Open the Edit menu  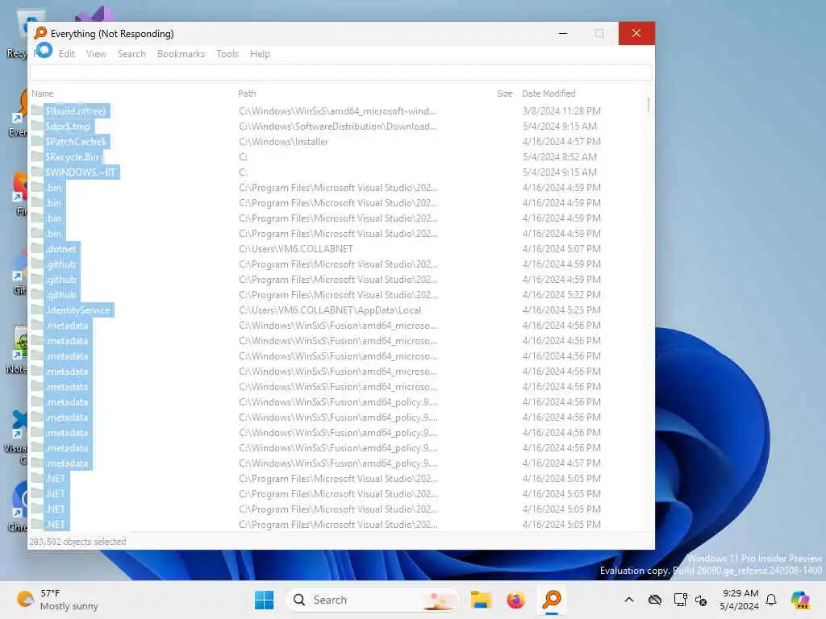point(66,54)
